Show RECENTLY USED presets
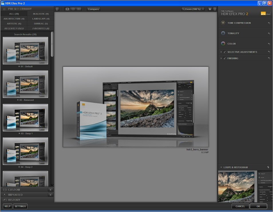Image resolution: width=273 pixels, height=212 pixels. point(14,28)
